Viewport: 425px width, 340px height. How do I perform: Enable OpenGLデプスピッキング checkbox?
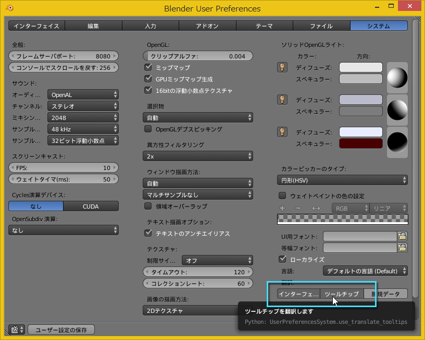pyautogui.click(x=148, y=129)
